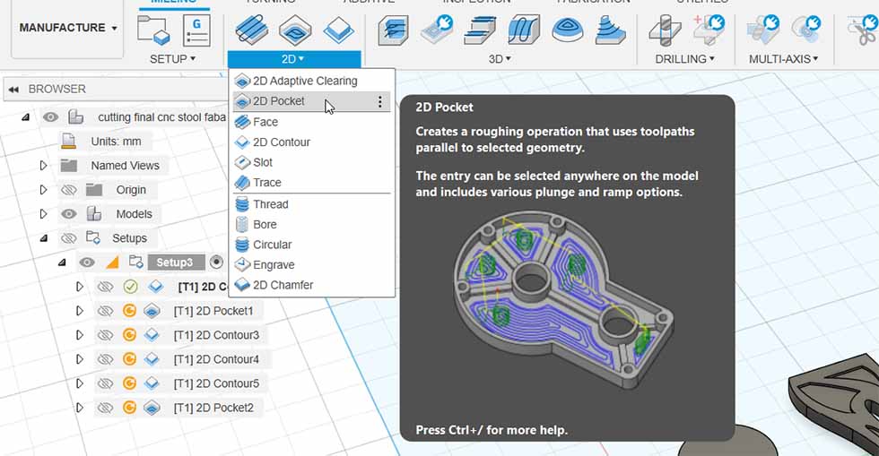Click the Drill toolbar icon
The height and width of the screenshot is (456, 879).
click(665, 30)
